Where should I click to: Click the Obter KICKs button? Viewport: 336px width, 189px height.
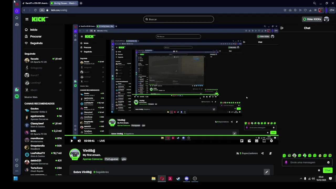point(312,19)
